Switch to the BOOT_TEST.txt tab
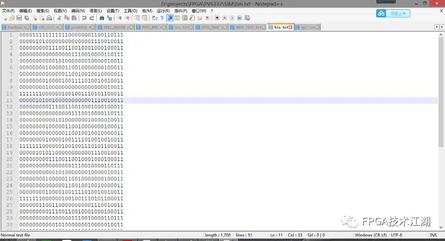The height and width of the screenshot is (241, 445). pos(247,27)
